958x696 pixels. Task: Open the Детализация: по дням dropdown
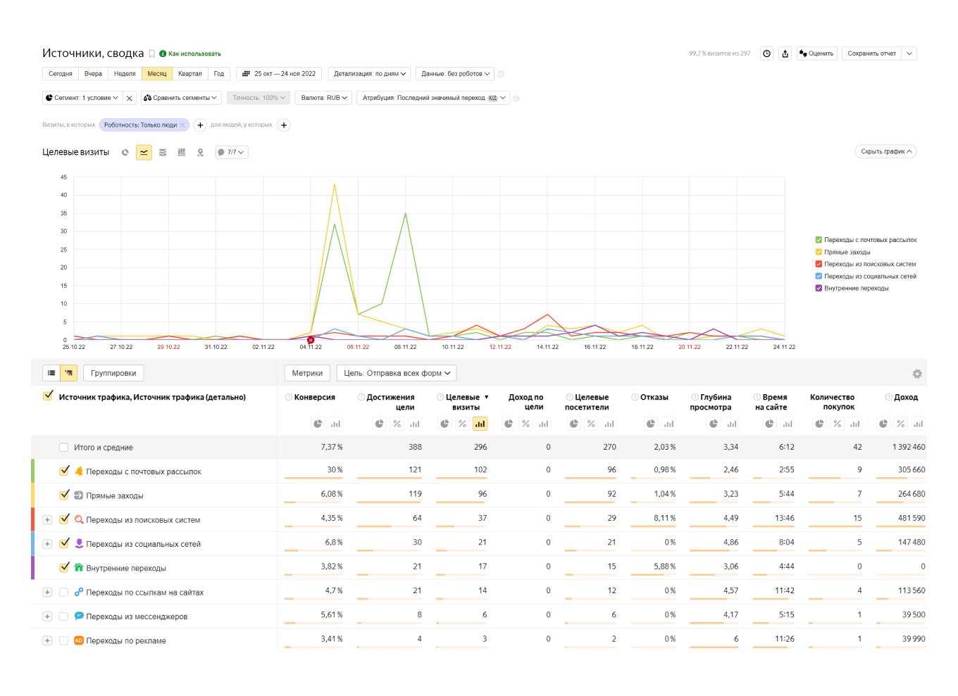click(370, 74)
